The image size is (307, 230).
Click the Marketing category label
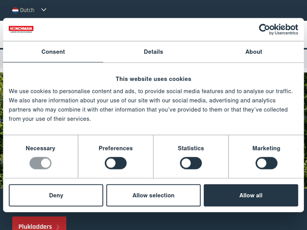266,148
